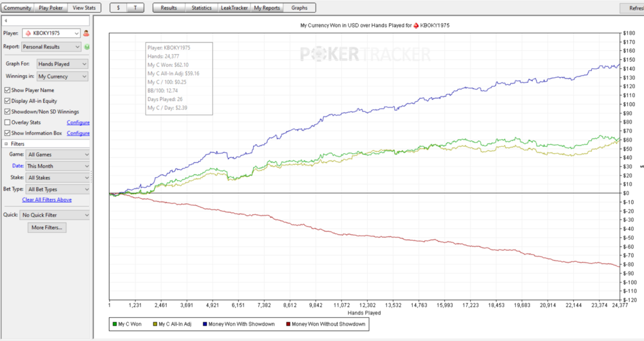The height and width of the screenshot is (341, 644).
Task: Click the green My C Won legend icon
Action: click(114, 324)
